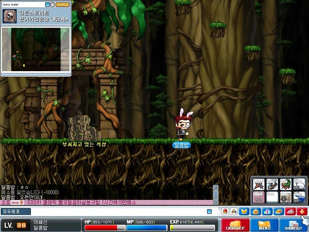Click the skull map icon in minimap

pos(10,16)
